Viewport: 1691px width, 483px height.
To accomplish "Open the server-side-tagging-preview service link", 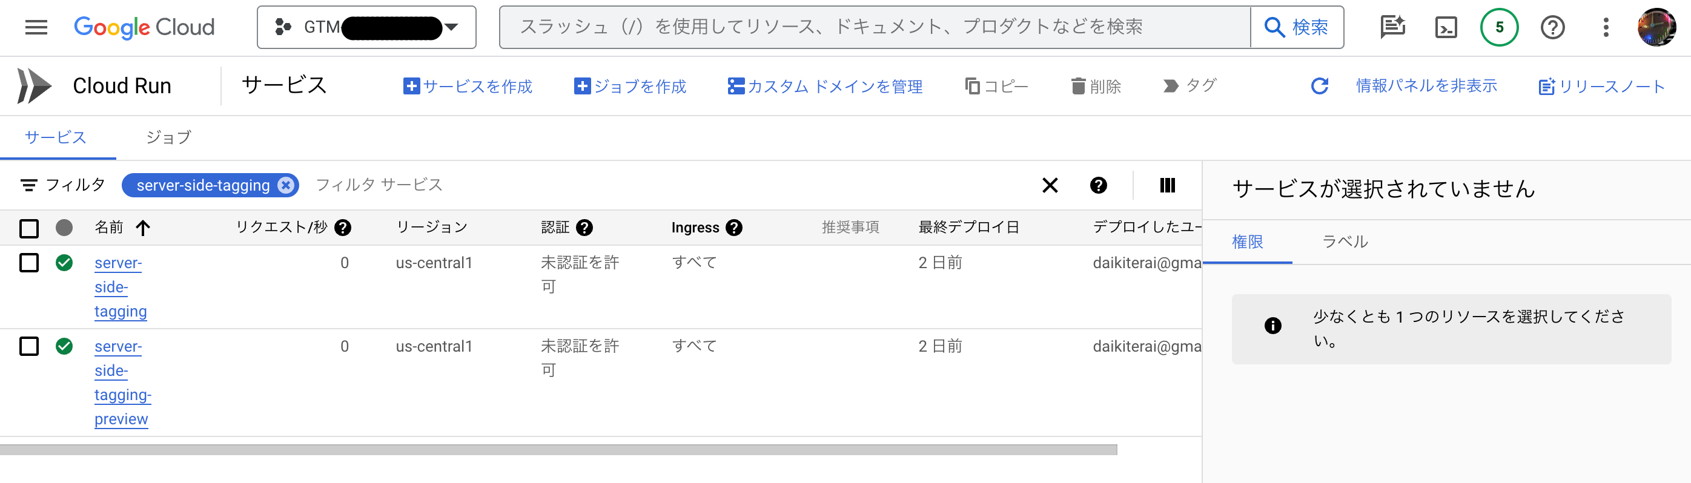I will click(x=123, y=383).
